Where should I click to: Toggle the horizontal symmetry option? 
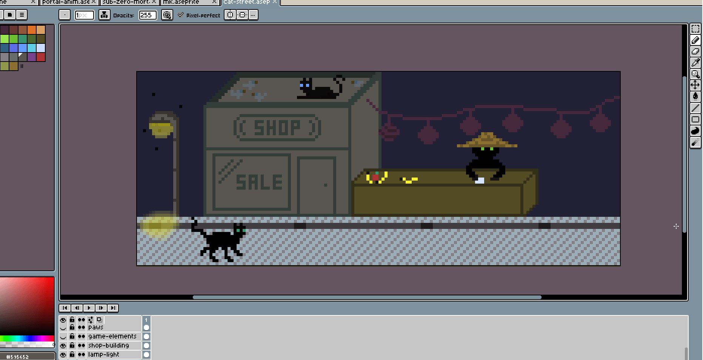click(230, 15)
